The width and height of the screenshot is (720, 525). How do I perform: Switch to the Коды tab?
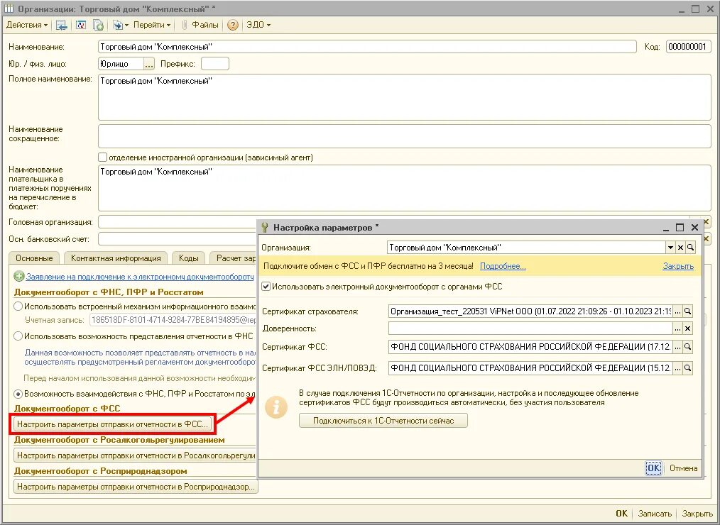point(188,258)
